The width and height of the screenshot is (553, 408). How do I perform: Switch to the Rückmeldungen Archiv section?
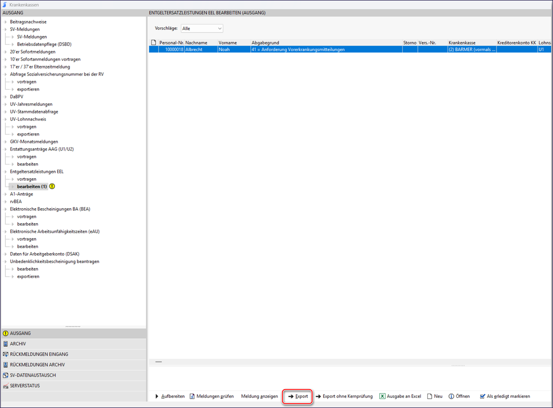tap(37, 365)
